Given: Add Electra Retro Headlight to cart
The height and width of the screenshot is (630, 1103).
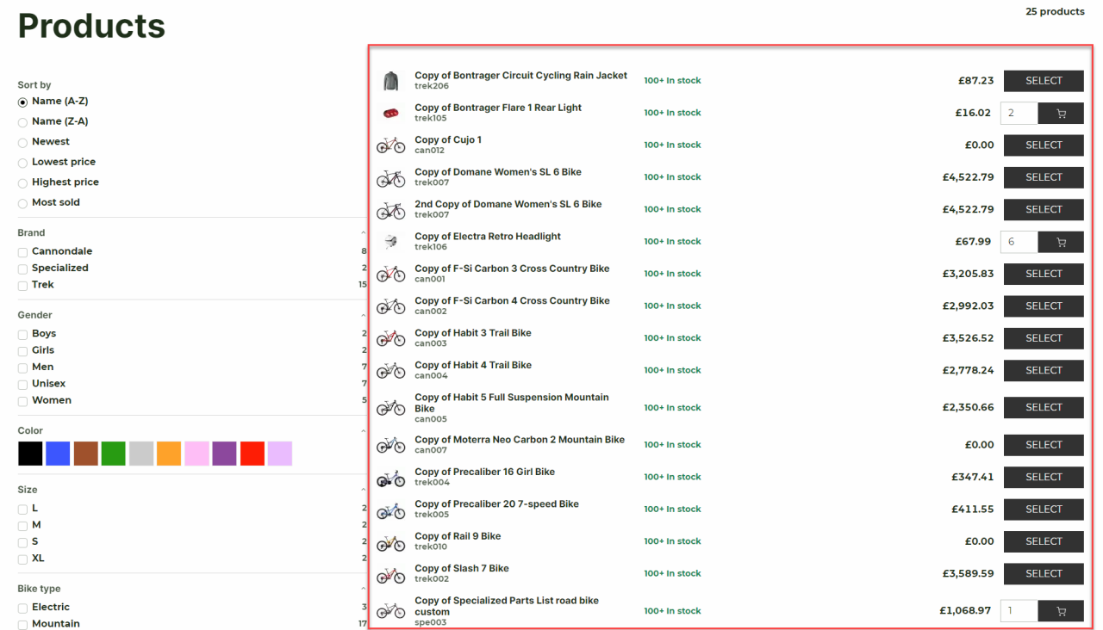Looking at the screenshot, I should click(1061, 242).
